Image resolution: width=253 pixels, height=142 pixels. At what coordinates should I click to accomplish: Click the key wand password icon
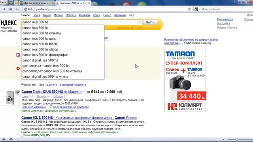click(x=17, y=9)
